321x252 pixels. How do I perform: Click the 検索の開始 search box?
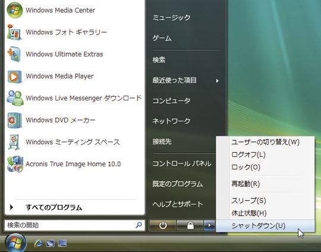coord(74,225)
